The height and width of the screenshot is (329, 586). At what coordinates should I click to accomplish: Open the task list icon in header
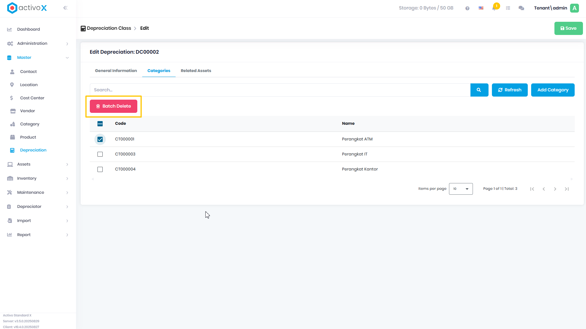[x=508, y=8]
